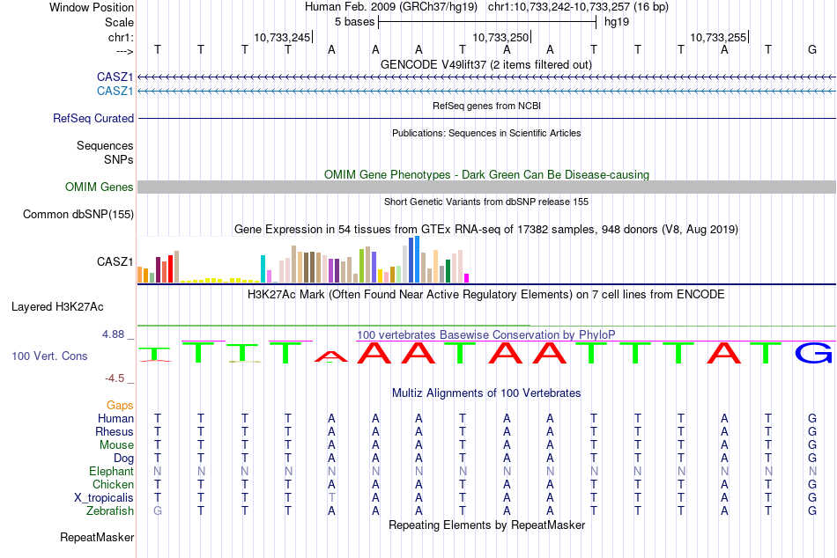Screen dimensions: 837x558
Task: Click the 'Gene Expression in 54 tissues from GTEx' title
Action: (x=486, y=230)
